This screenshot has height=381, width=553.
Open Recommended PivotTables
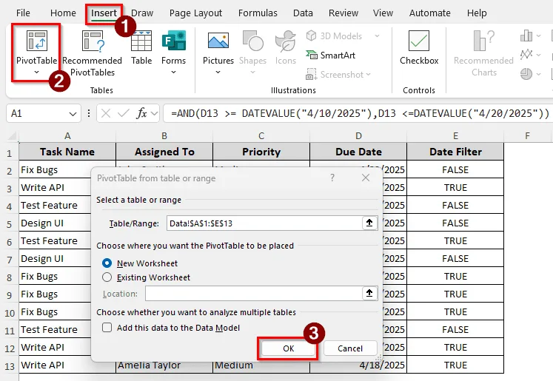(x=93, y=53)
